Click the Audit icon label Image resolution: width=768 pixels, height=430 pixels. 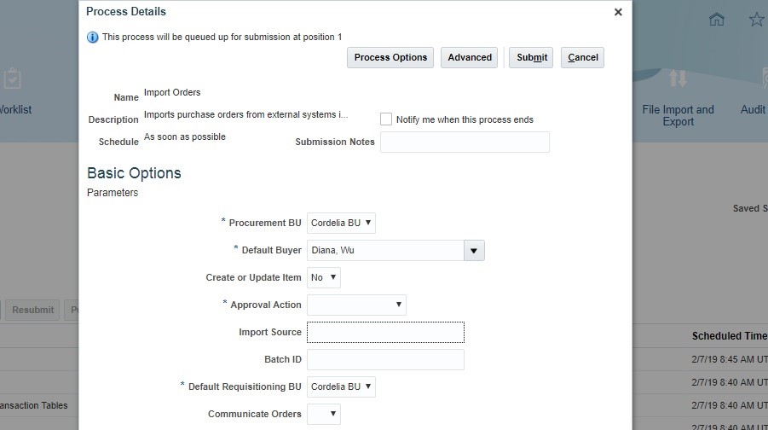(x=754, y=109)
